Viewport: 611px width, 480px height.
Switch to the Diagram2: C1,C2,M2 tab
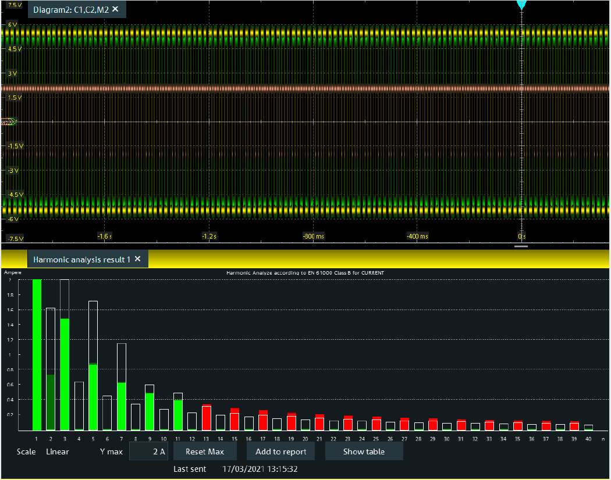pyautogui.click(x=69, y=9)
